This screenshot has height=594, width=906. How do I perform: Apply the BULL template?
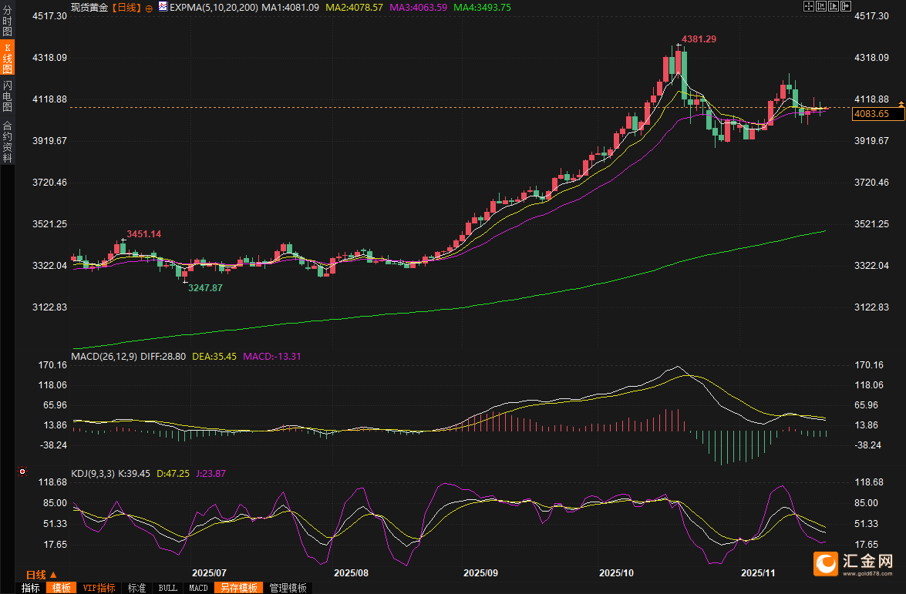pos(167,588)
